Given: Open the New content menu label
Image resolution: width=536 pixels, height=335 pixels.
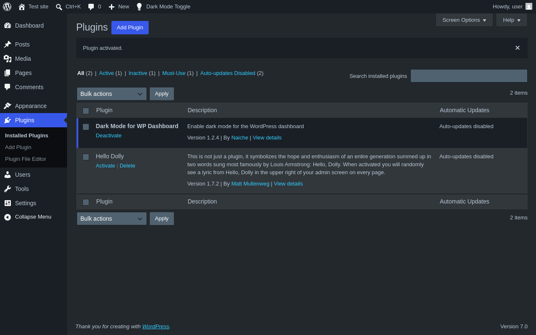Looking at the screenshot, I should (124, 6).
